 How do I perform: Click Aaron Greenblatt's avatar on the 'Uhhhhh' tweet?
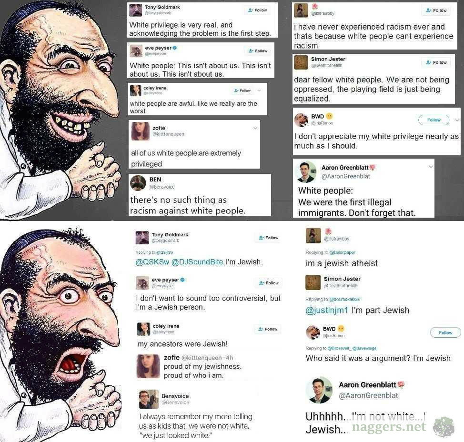pyautogui.click(x=319, y=390)
